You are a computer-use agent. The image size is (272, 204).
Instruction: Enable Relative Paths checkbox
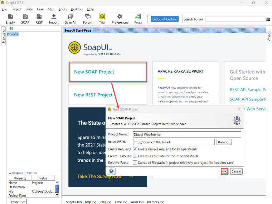pos(135,162)
